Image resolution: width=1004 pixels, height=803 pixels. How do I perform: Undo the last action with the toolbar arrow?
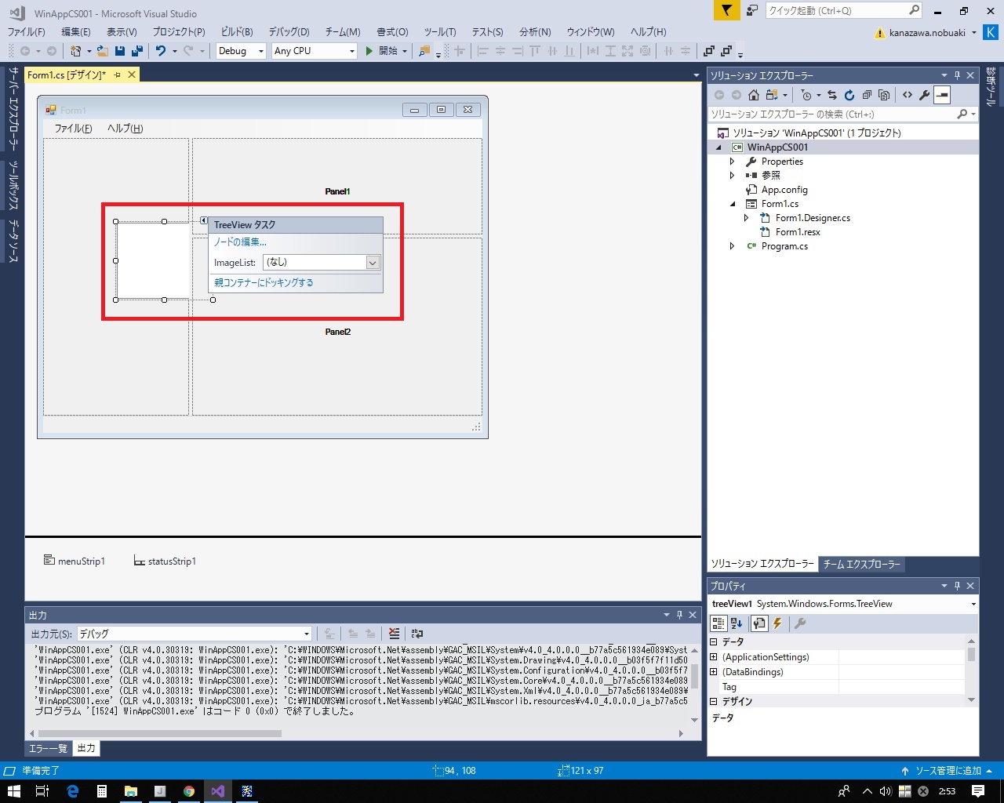point(160,51)
